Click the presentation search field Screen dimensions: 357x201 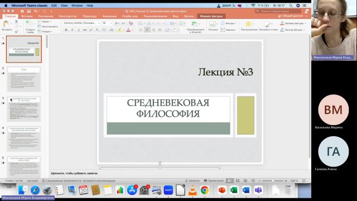pyautogui.click(x=278, y=11)
